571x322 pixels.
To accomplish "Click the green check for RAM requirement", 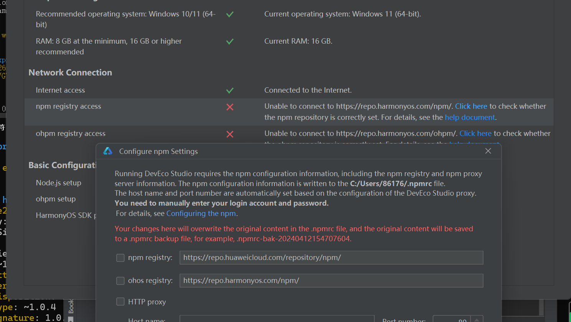I will tap(230, 42).
